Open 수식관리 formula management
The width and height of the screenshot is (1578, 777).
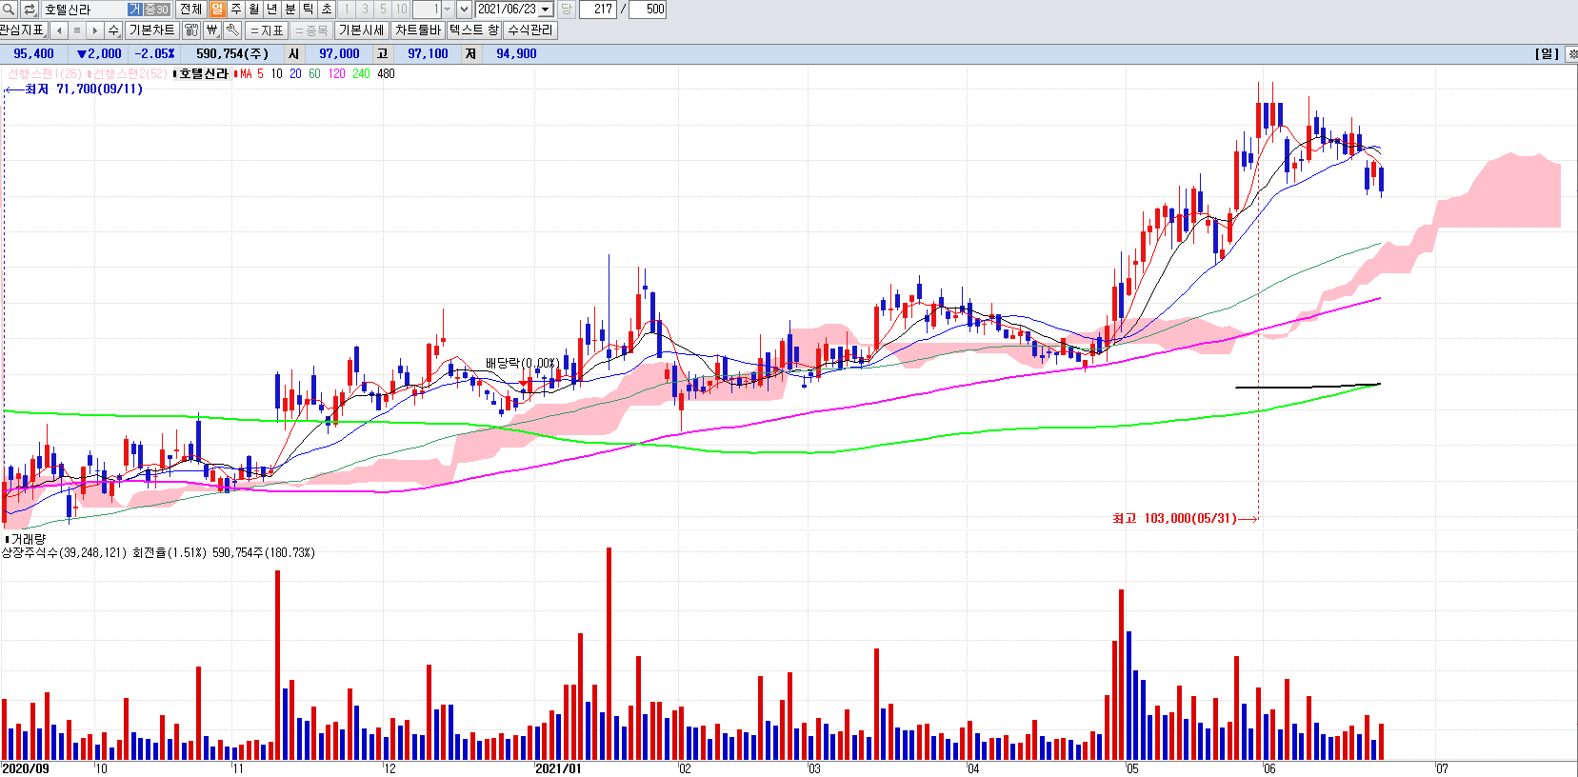529,30
